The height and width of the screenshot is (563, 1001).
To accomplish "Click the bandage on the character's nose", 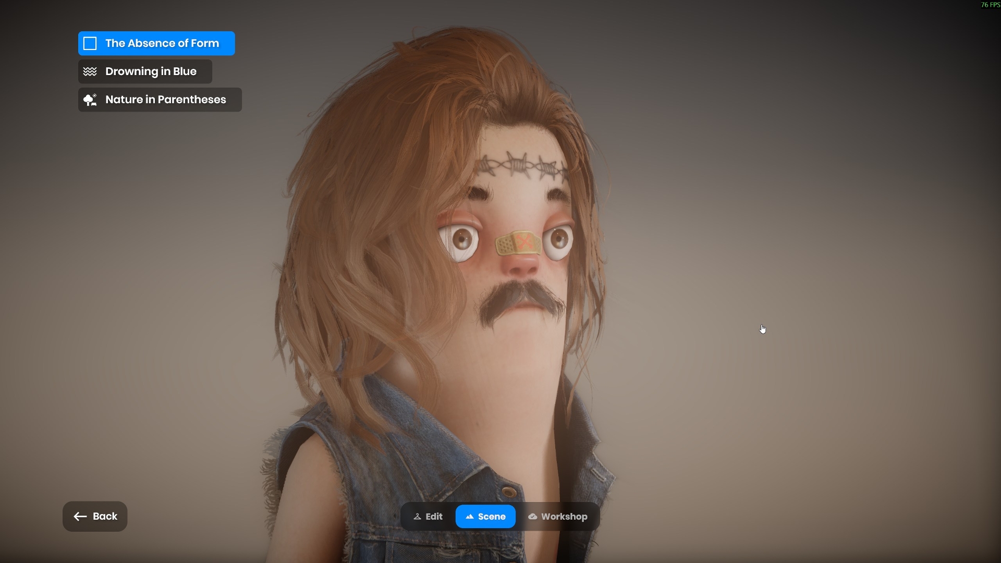I will point(518,243).
